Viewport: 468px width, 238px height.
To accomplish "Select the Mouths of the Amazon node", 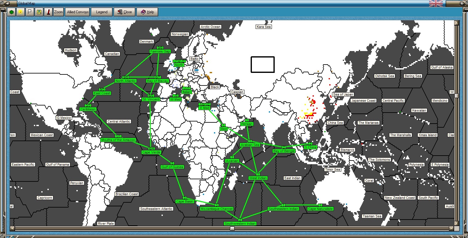I will click(x=118, y=140).
